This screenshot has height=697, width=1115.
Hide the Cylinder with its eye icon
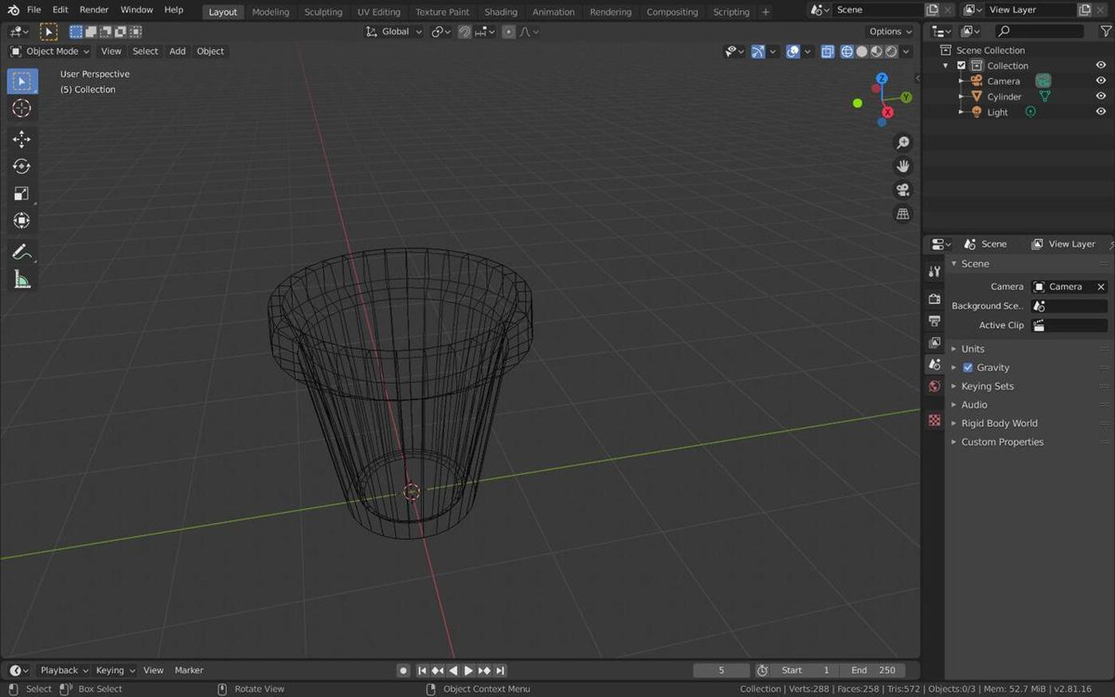pyautogui.click(x=1101, y=96)
